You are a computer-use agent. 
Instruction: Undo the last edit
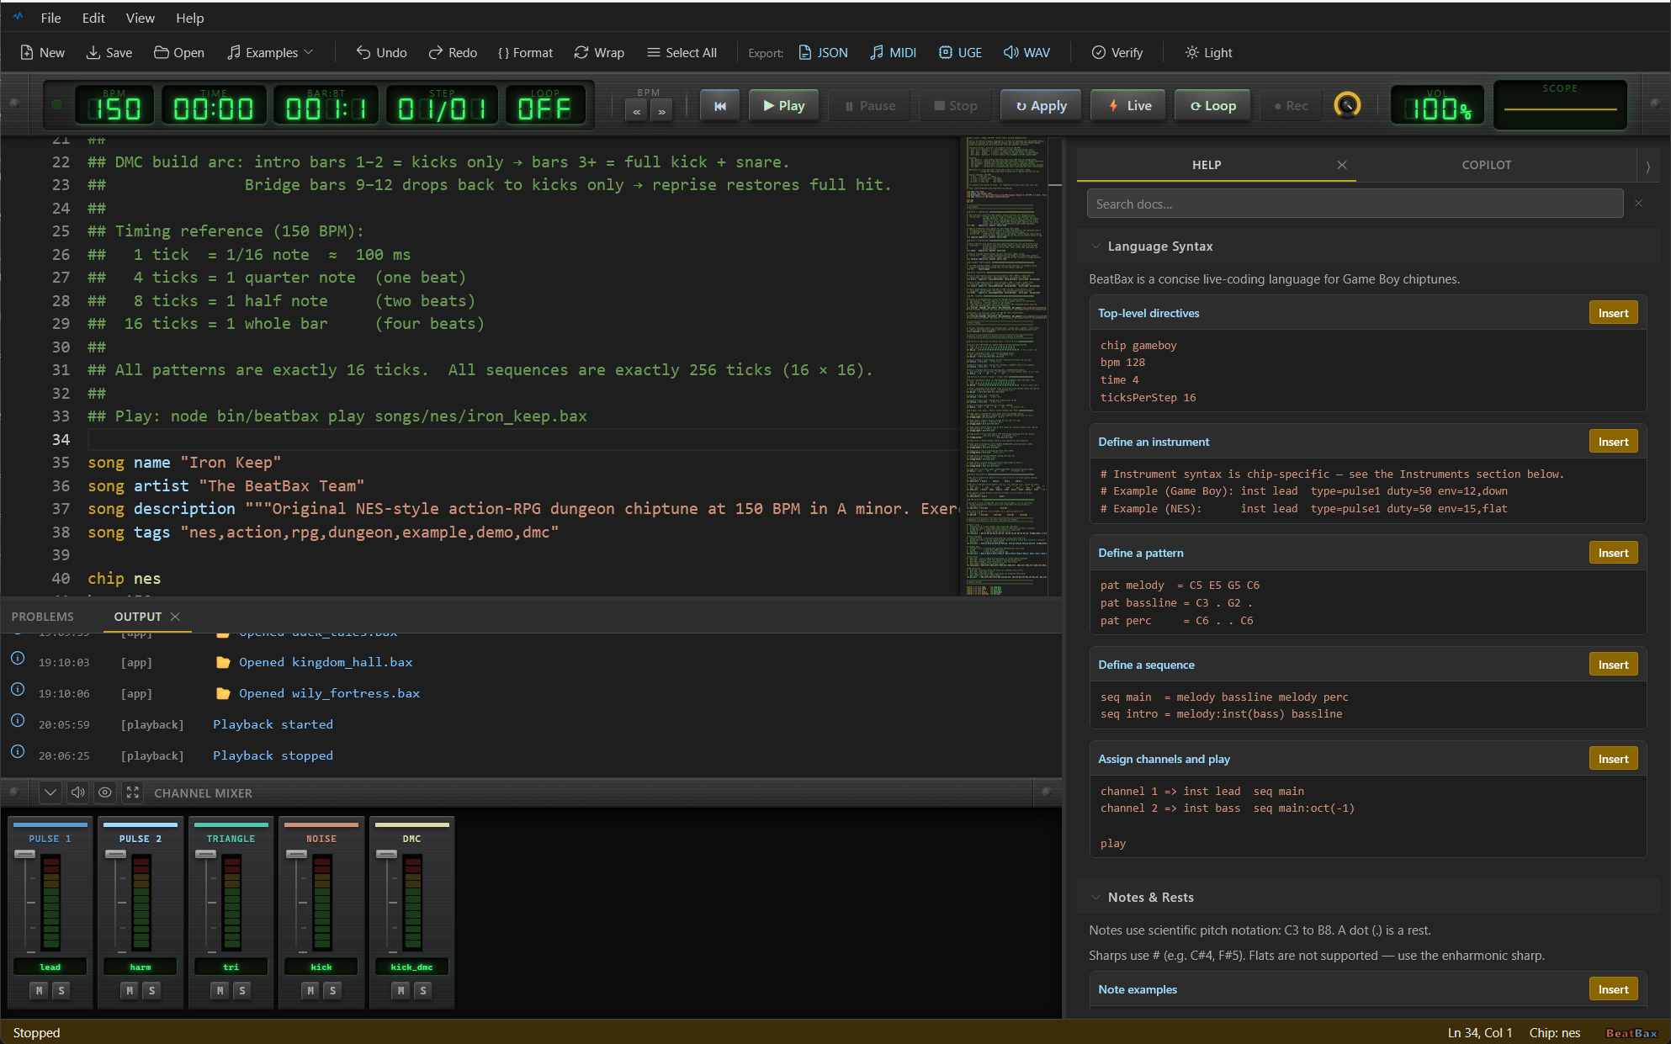pos(381,52)
